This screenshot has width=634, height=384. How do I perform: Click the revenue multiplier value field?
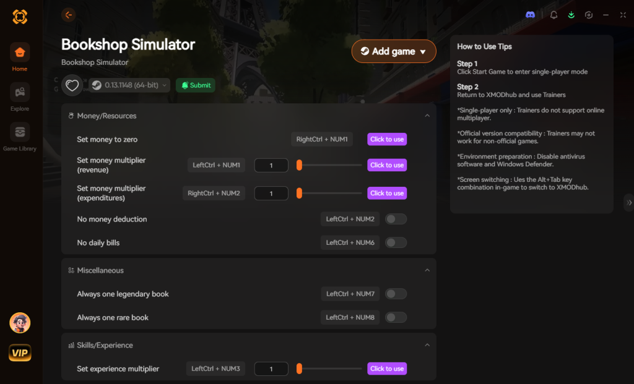click(271, 165)
